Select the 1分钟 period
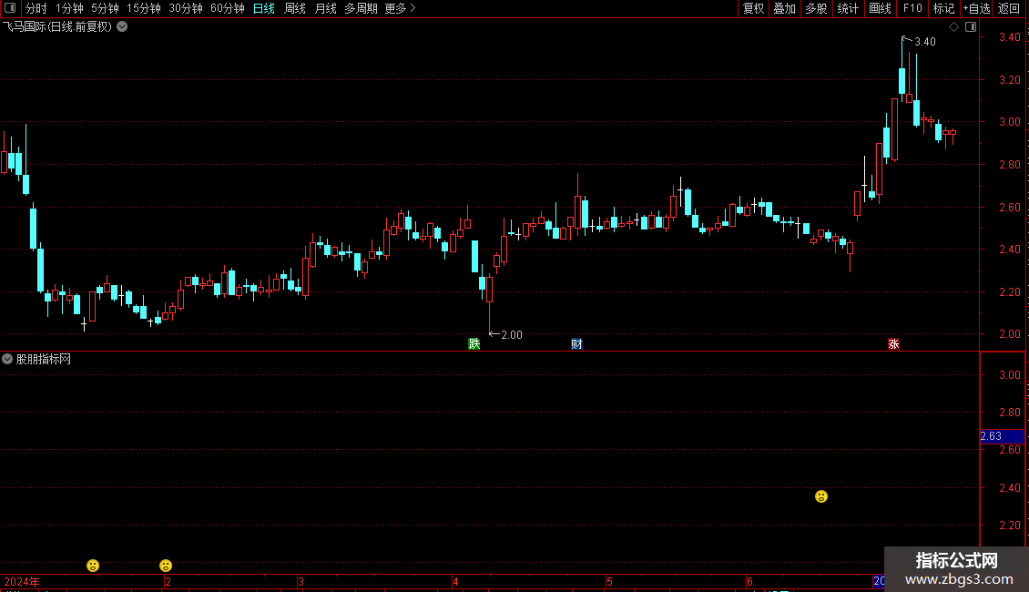1029x592 pixels. click(x=69, y=8)
